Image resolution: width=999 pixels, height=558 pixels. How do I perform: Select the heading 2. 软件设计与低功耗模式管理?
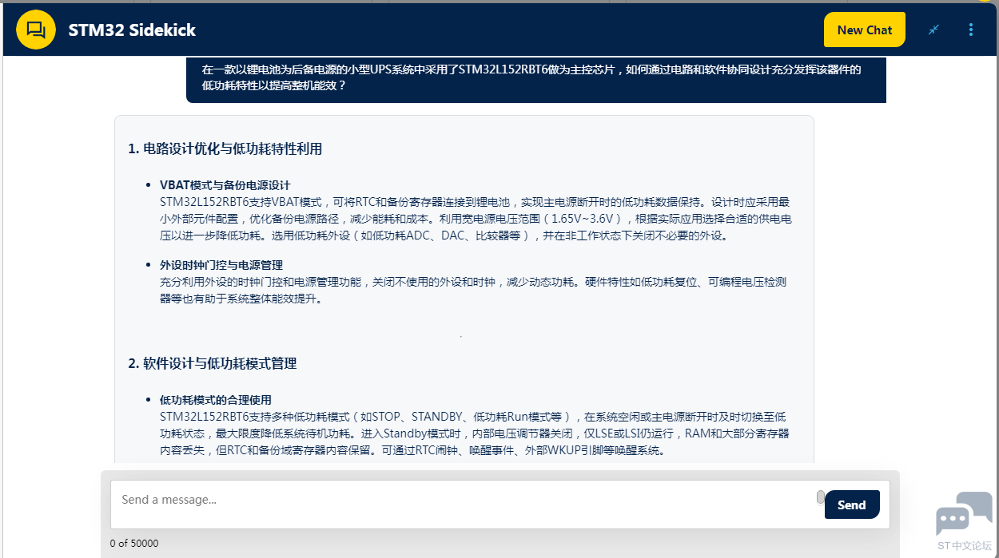click(213, 363)
